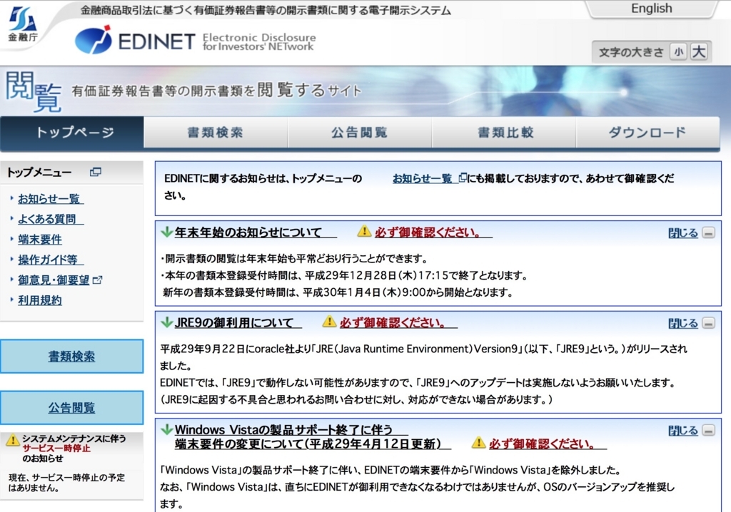
Task: Click the 金融庁 logo icon
Action: pyautogui.click(x=22, y=24)
